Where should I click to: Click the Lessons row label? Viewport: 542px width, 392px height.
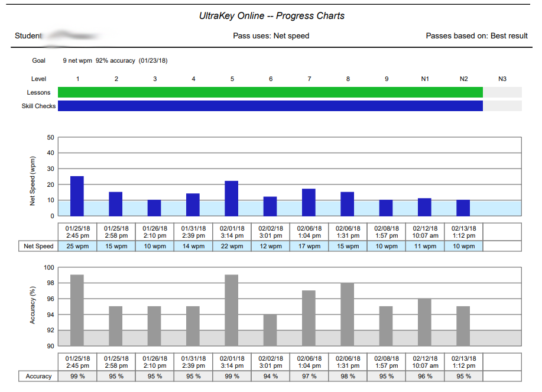click(39, 92)
